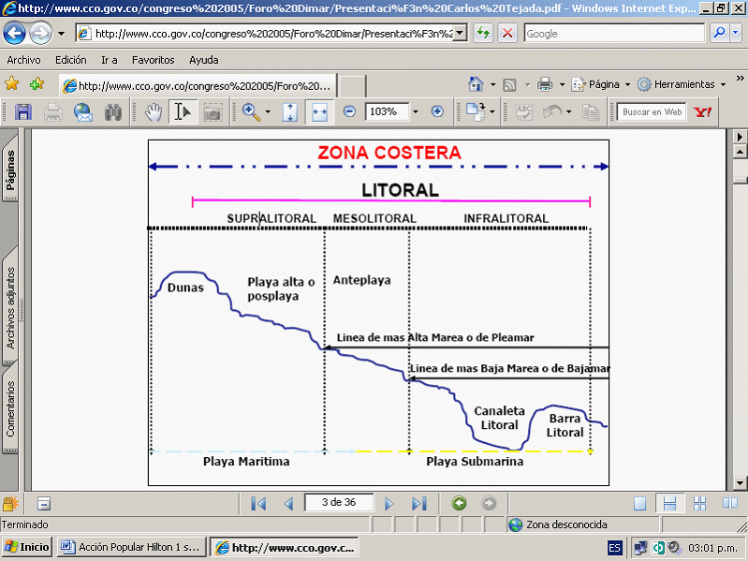Click the Save a copy icon

(23, 111)
